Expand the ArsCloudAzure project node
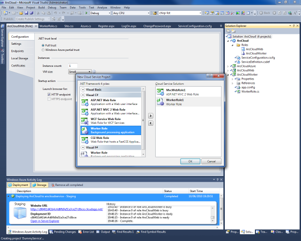This screenshot has height=241, width=301. 228,66
